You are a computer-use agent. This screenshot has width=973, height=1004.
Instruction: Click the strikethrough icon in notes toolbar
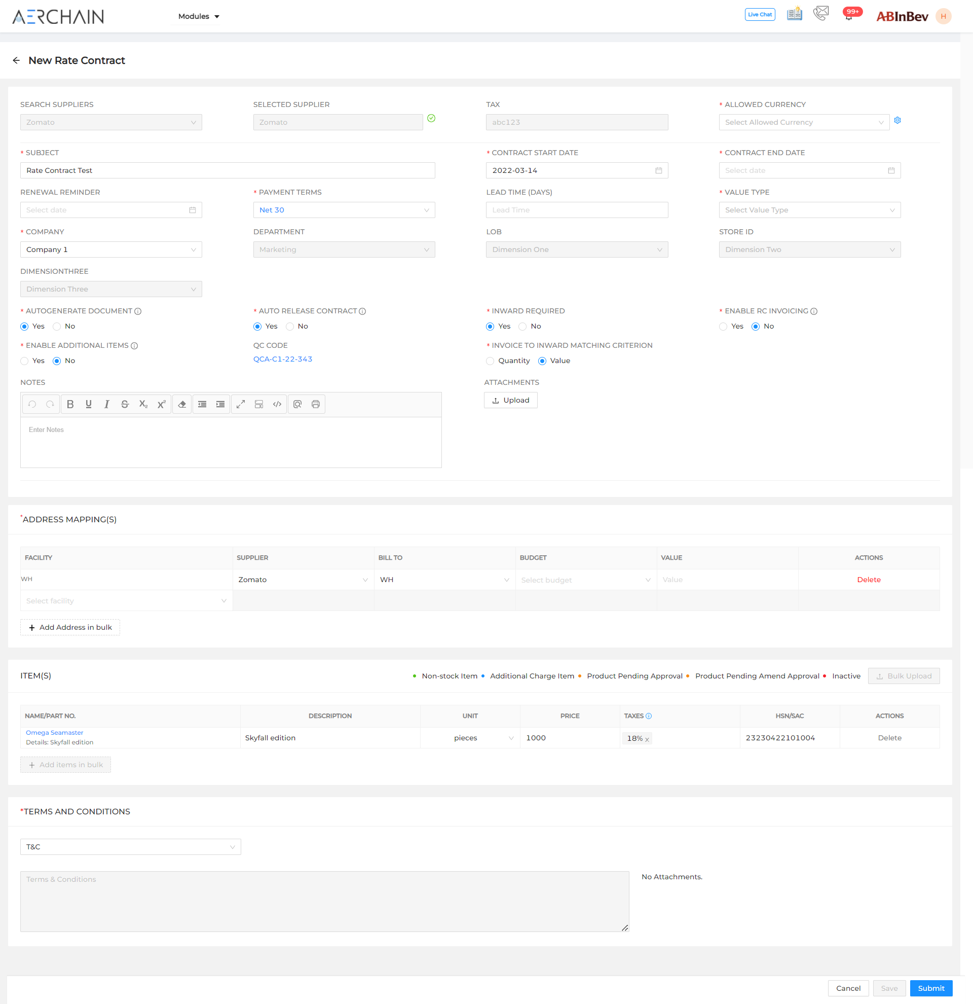tap(124, 404)
